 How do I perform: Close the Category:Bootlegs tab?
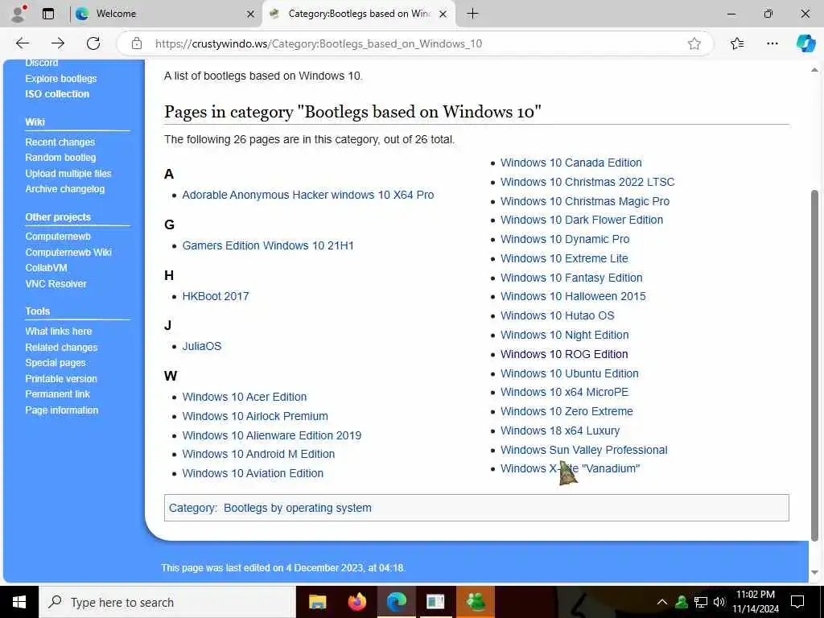click(x=443, y=14)
